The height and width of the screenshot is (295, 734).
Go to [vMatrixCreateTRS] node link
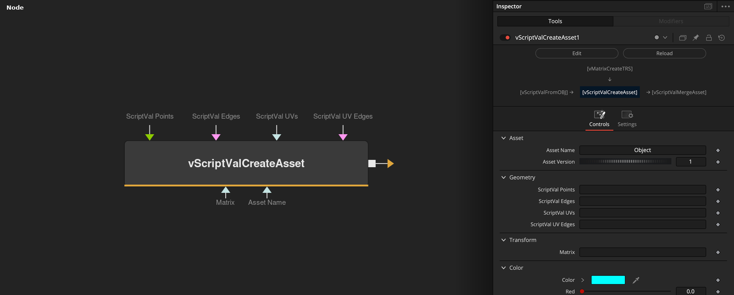coord(610,69)
